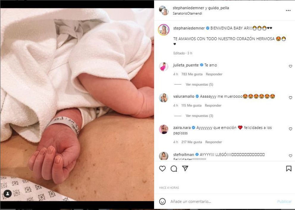Show tagged people icon on photo
This screenshot has height=210, width=295.
click(x=8, y=194)
